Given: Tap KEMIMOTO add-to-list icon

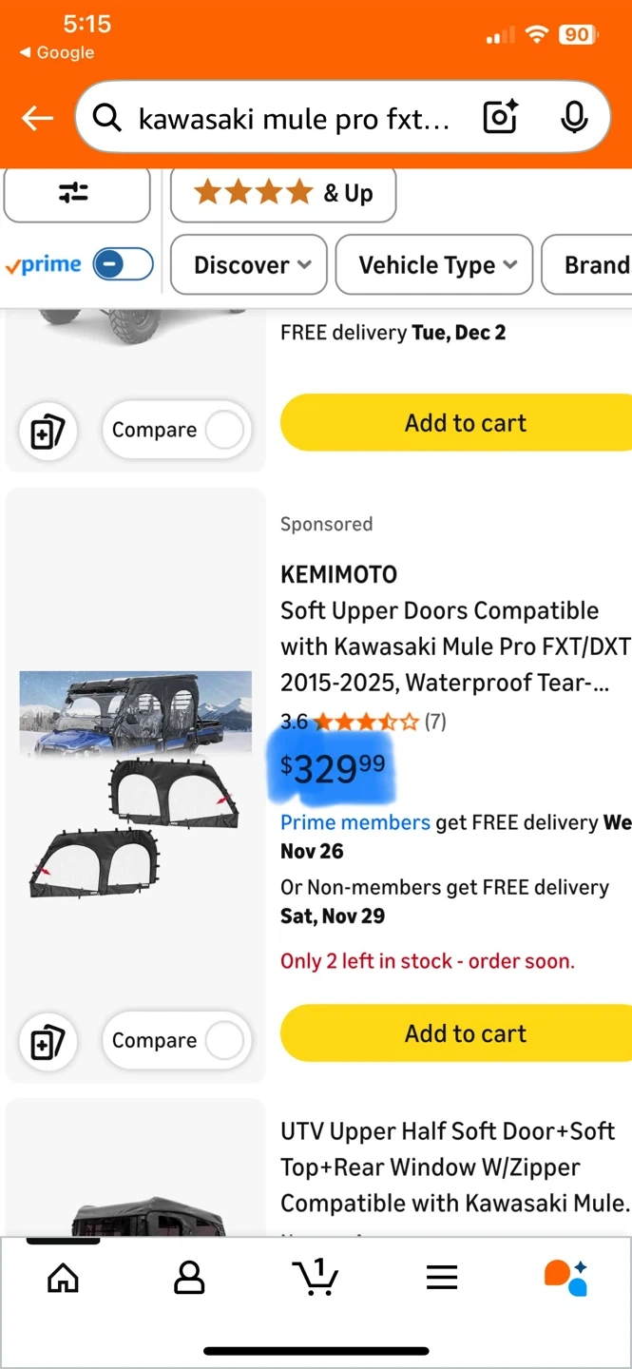Looking at the screenshot, I should [48, 1043].
